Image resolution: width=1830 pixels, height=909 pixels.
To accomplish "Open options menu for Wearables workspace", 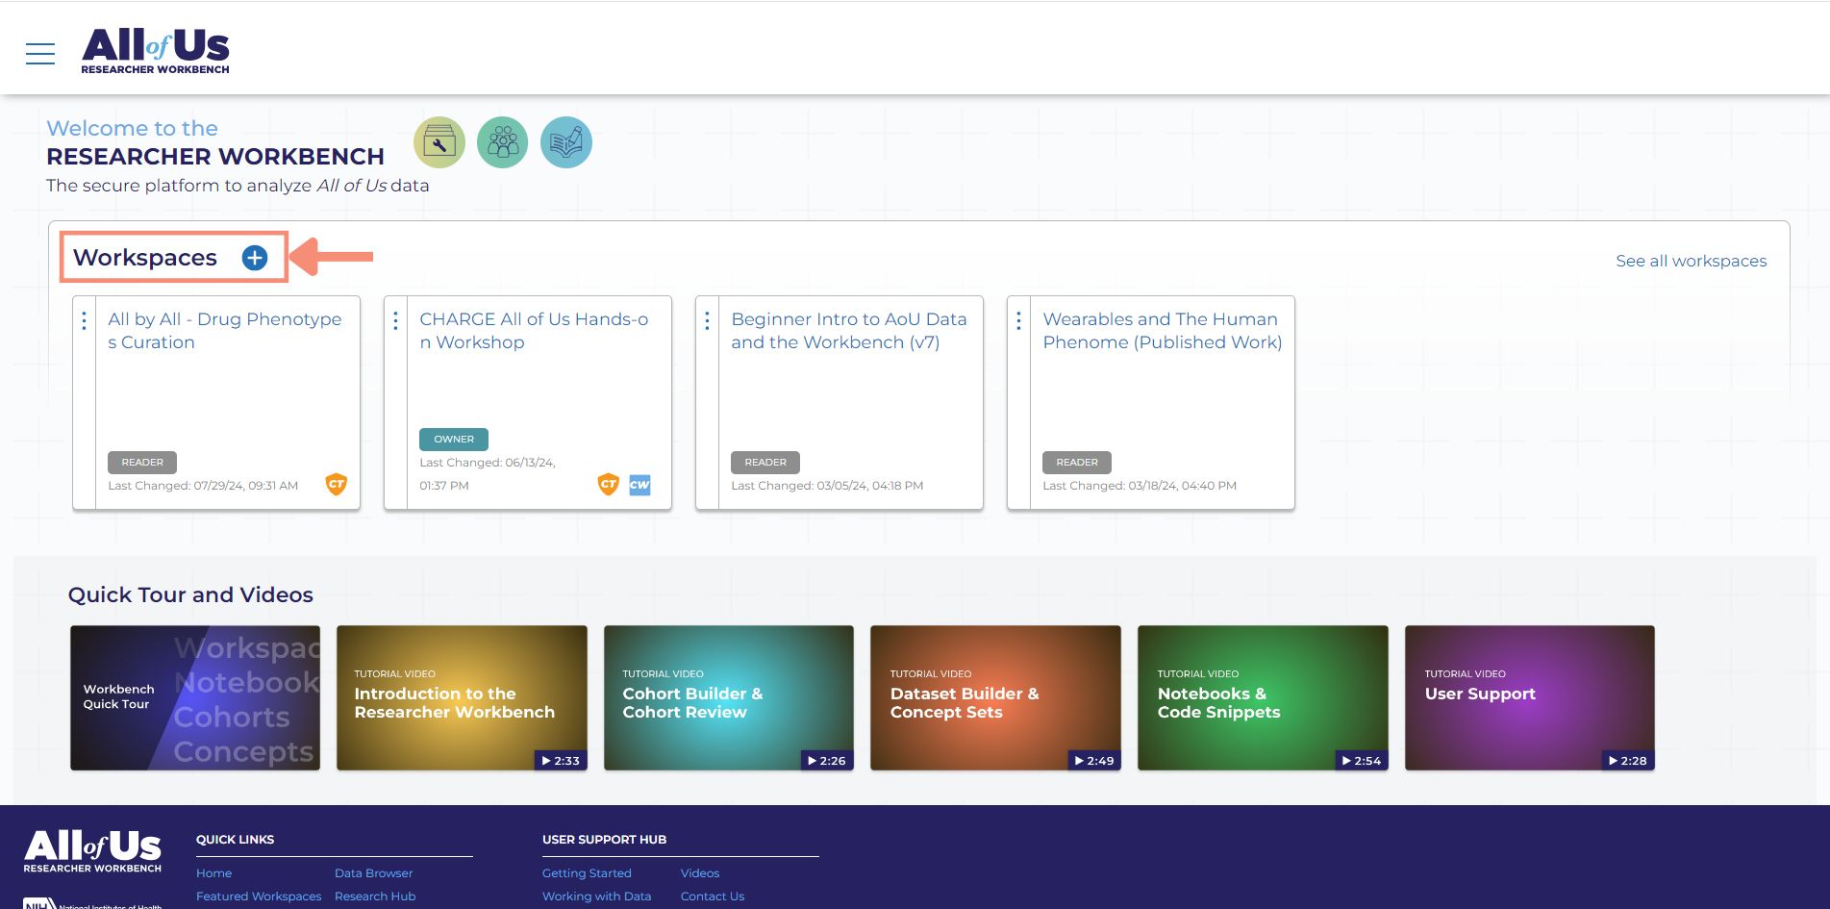I will click(x=1019, y=320).
